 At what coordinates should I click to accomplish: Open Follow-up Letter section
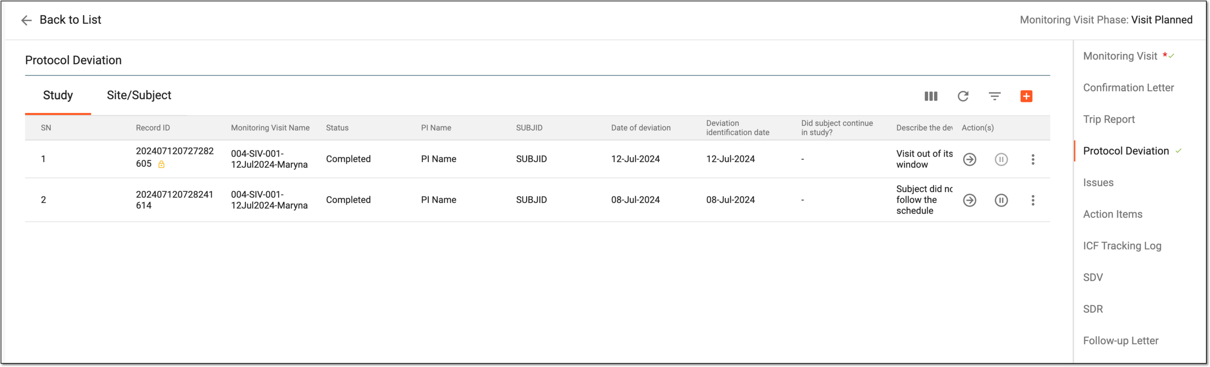pyautogui.click(x=1120, y=340)
